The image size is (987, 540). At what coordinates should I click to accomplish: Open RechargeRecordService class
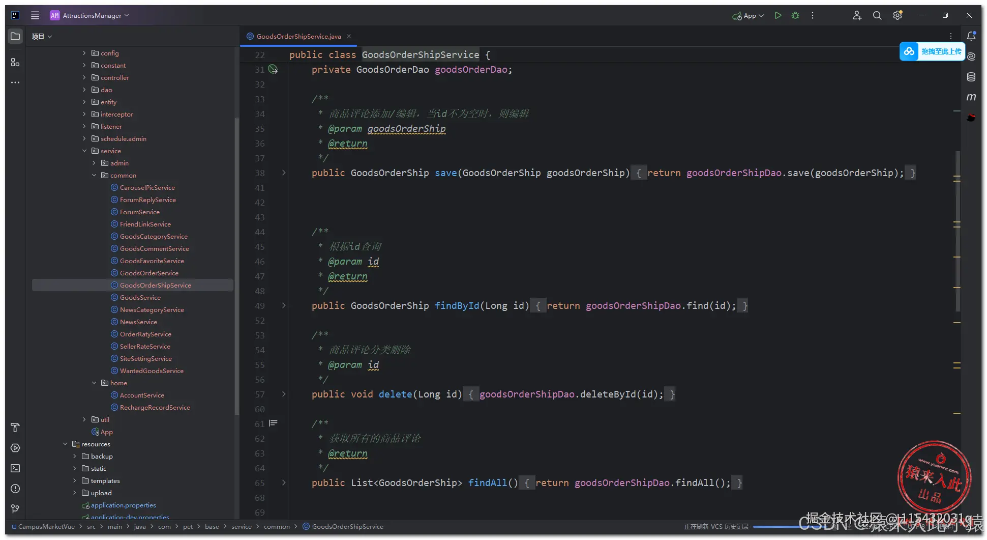(x=155, y=407)
